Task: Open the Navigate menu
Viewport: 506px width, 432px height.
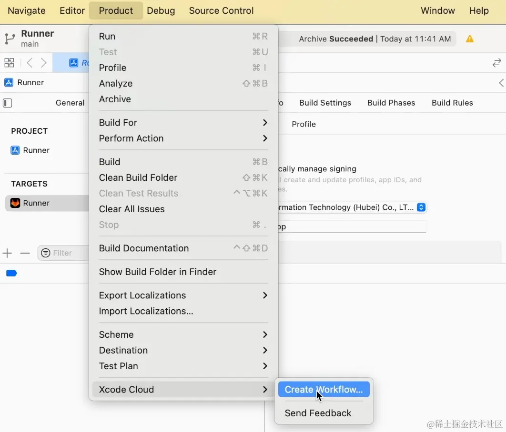Action: (x=27, y=10)
